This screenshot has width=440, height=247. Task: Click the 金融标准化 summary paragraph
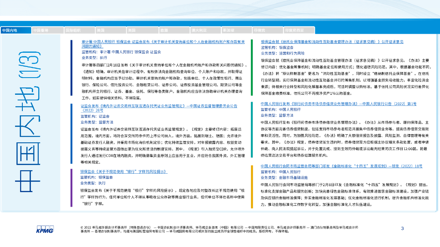pos(345,195)
